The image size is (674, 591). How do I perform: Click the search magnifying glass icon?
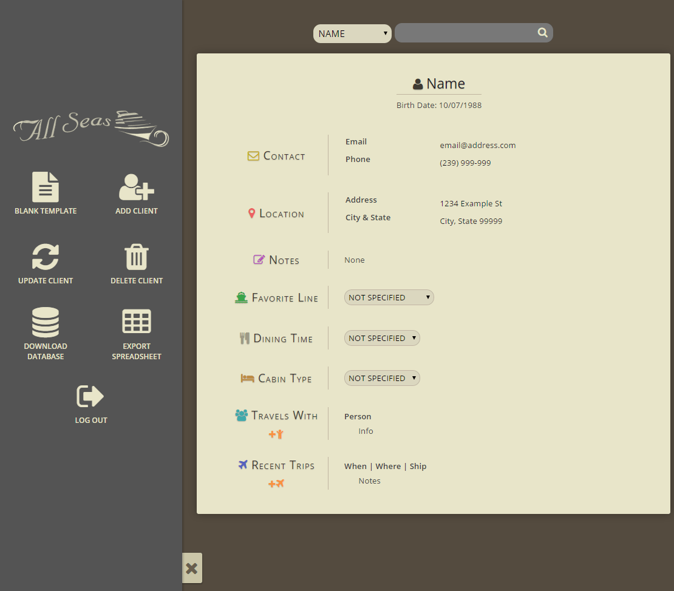point(542,33)
